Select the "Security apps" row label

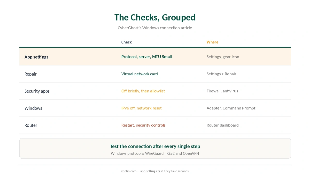tap(37, 91)
